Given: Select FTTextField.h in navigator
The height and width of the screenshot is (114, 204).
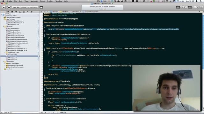Looking at the screenshot, I should coord(13,54).
